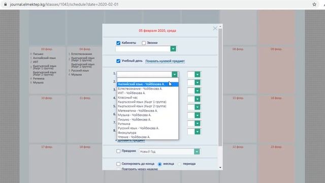Choose Музыка - Чойбекова А. option
Viewport: 325px width, 183px height.
pyautogui.click(x=148, y=115)
